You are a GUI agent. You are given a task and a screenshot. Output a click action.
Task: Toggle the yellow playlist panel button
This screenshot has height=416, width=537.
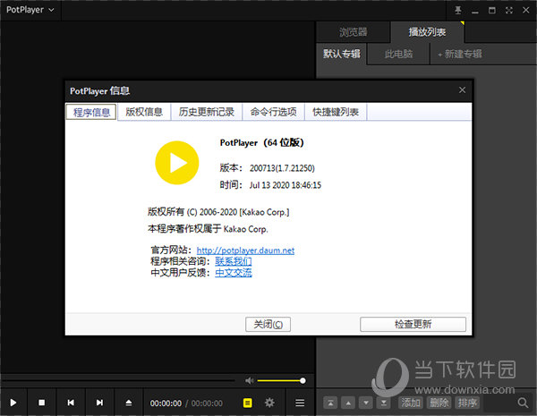coord(248,403)
